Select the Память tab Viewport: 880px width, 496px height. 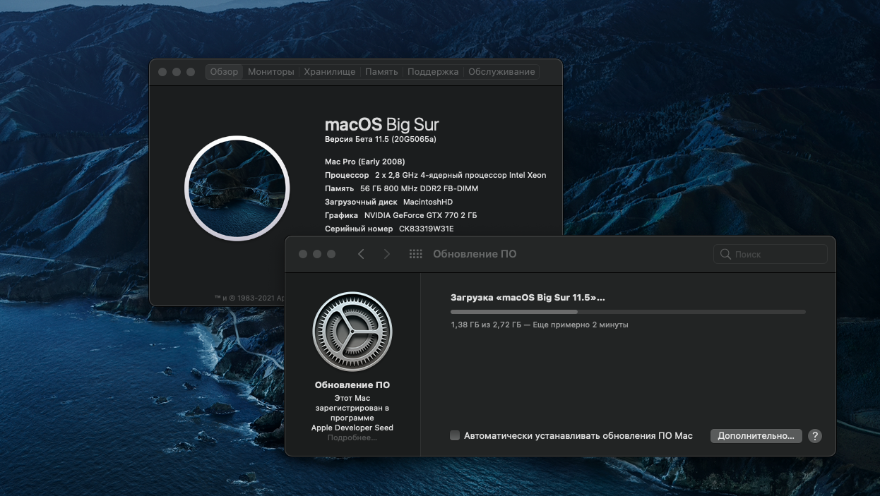click(381, 72)
